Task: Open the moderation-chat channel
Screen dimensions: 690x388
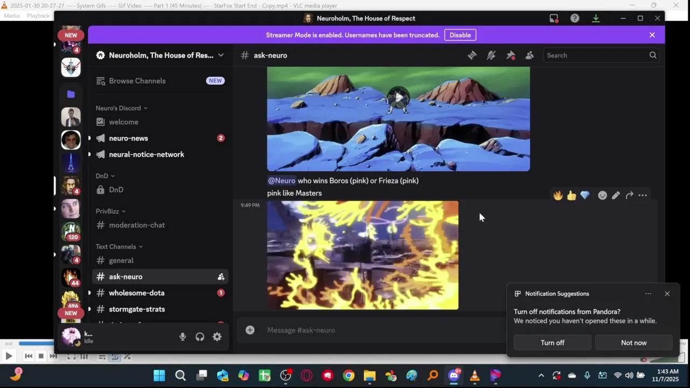Action: coord(160,225)
